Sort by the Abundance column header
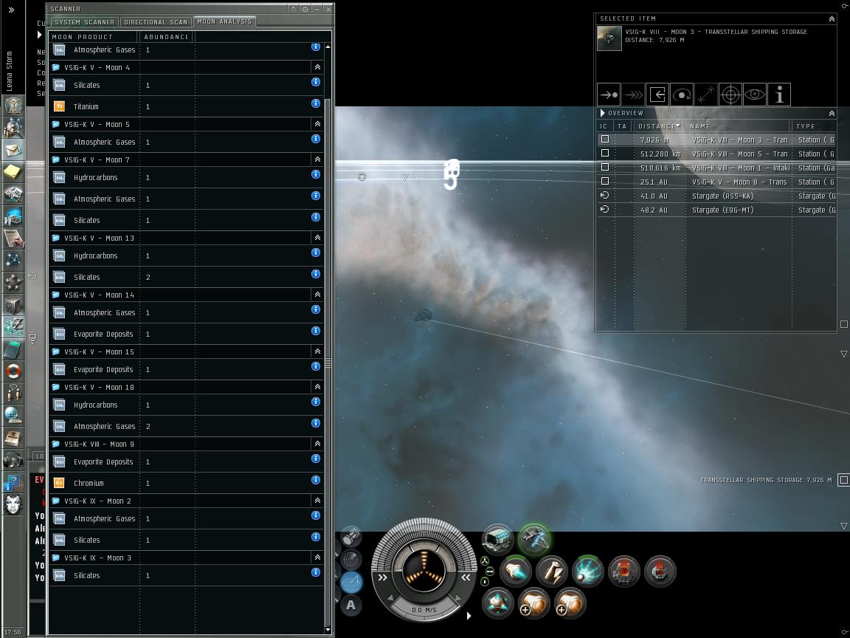 pyautogui.click(x=166, y=37)
